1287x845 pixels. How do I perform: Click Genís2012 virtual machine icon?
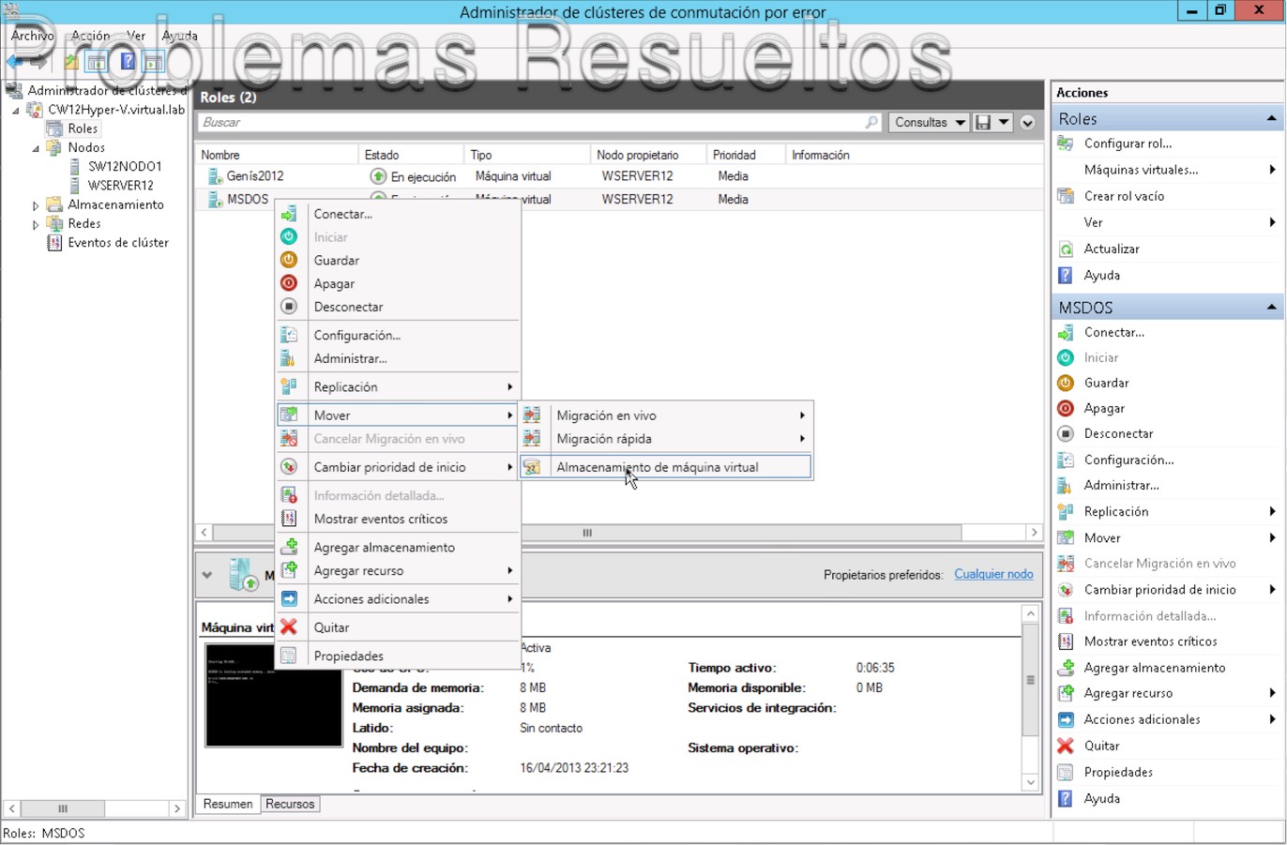[214, 176]
